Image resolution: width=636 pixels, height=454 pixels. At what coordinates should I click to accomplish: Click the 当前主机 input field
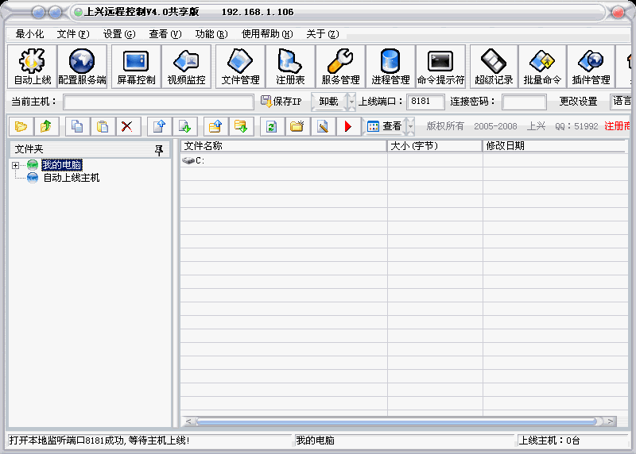pos(158,102)
